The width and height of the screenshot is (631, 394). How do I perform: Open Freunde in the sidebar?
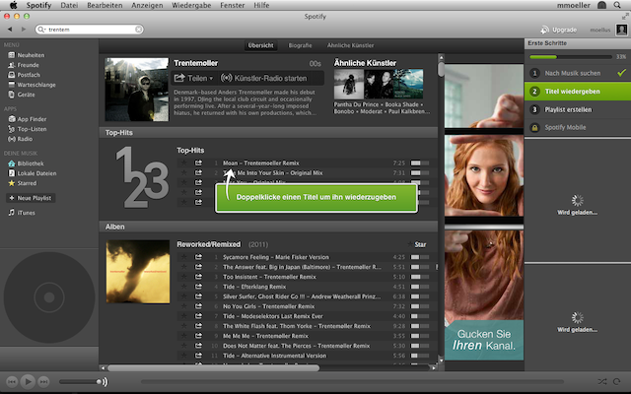click(x=24, y=65)
